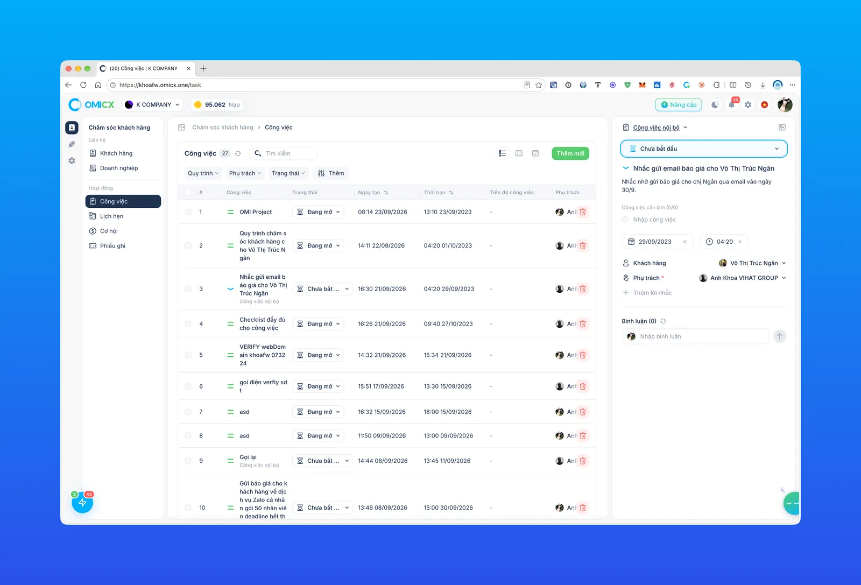Screen dimensions: 861x585
Task: Open the lightning quick action button
Action: [82, 503]
